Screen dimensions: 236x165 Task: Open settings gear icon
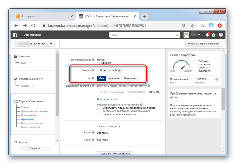click(214, 35)
